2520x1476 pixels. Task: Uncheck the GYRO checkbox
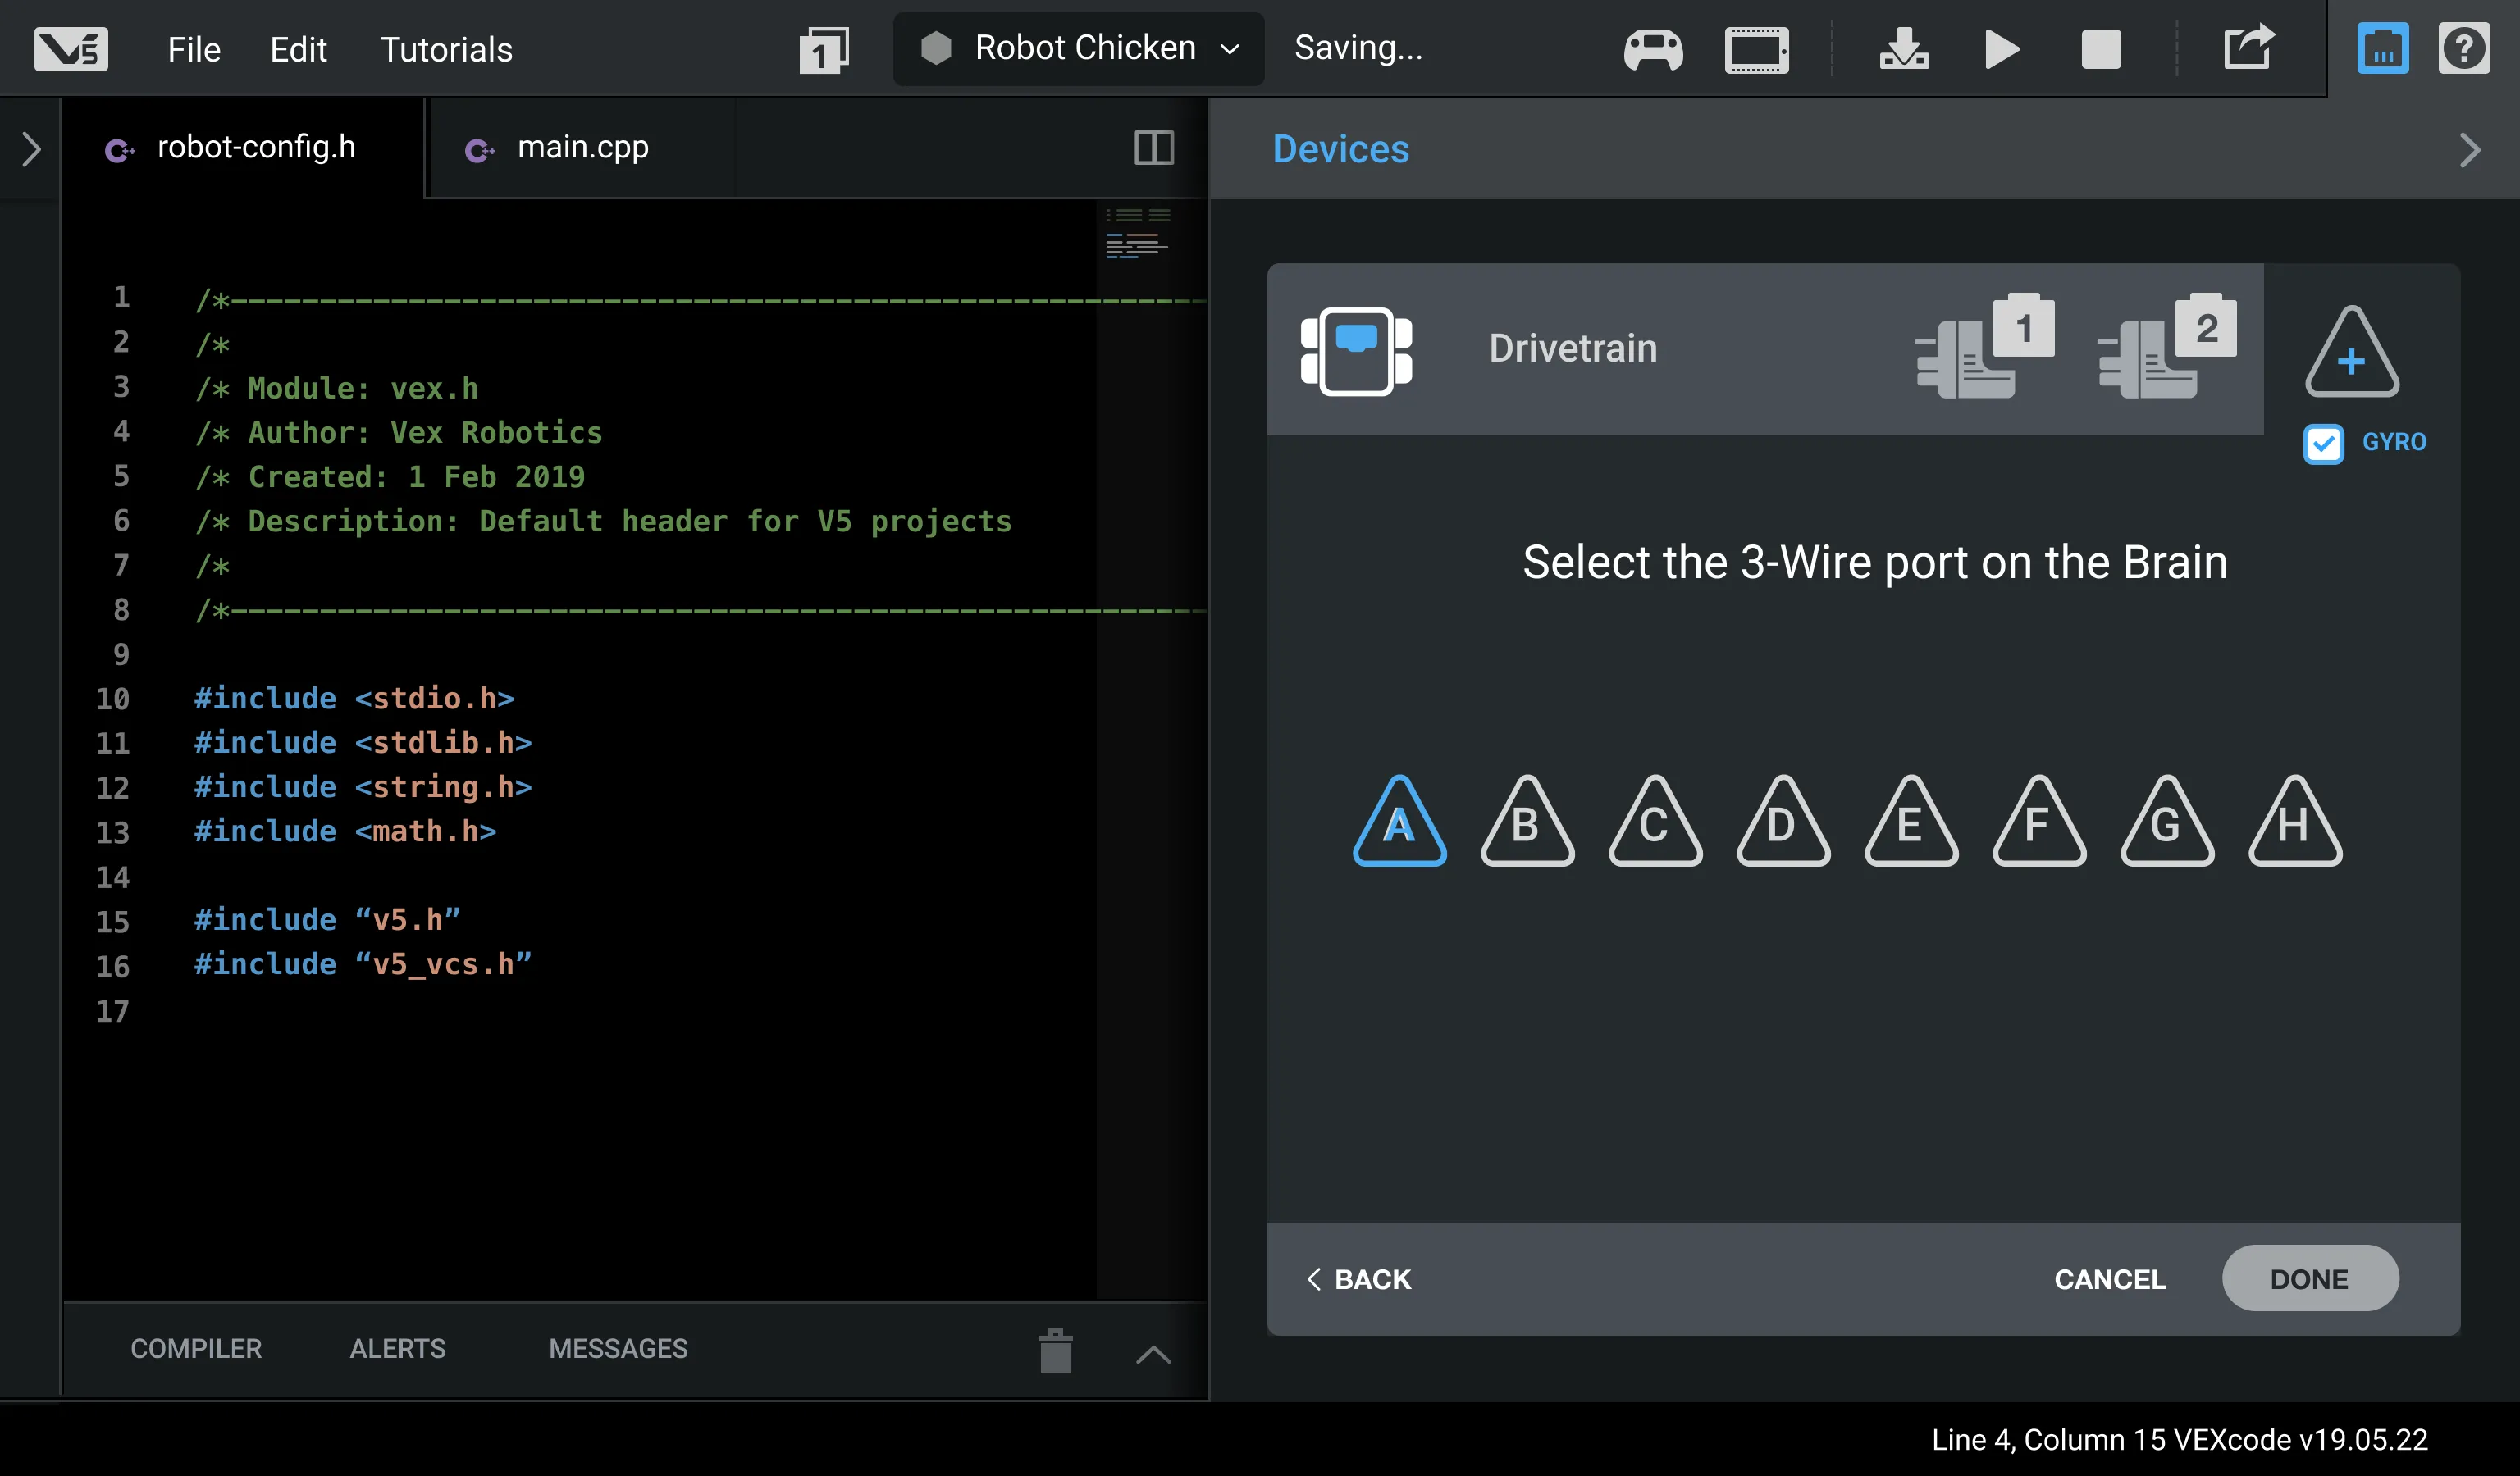click(x=2323, y=444)
